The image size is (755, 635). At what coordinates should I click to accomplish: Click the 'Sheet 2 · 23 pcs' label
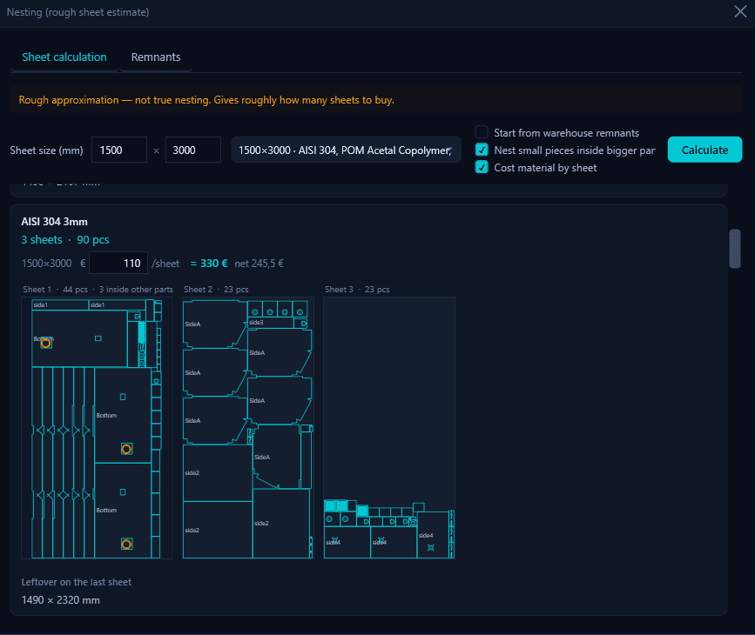pyautogui.click(x=216, y=290)
